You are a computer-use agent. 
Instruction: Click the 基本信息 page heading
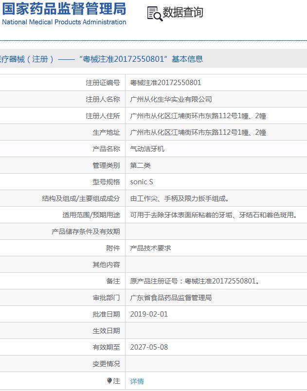(x=187, y=59)
